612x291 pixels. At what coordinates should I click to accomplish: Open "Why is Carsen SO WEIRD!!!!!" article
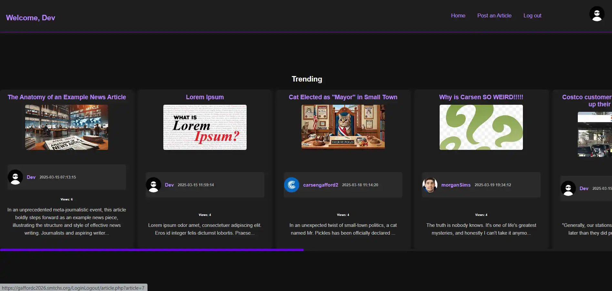(x=481, y=97)
